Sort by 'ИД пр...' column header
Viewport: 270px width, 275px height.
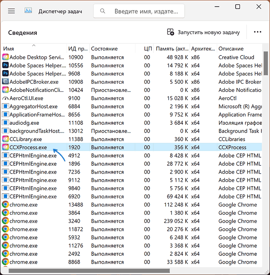(78, 49)
